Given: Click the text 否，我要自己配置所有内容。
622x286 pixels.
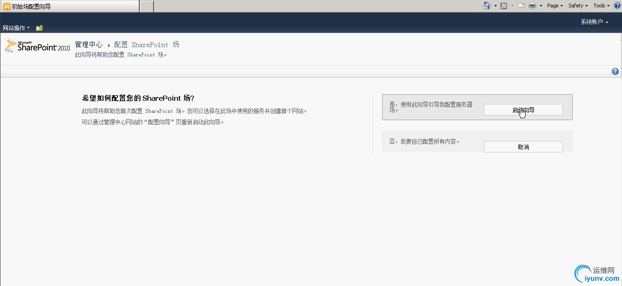Looking at the screenshot, I should [425, 141].
